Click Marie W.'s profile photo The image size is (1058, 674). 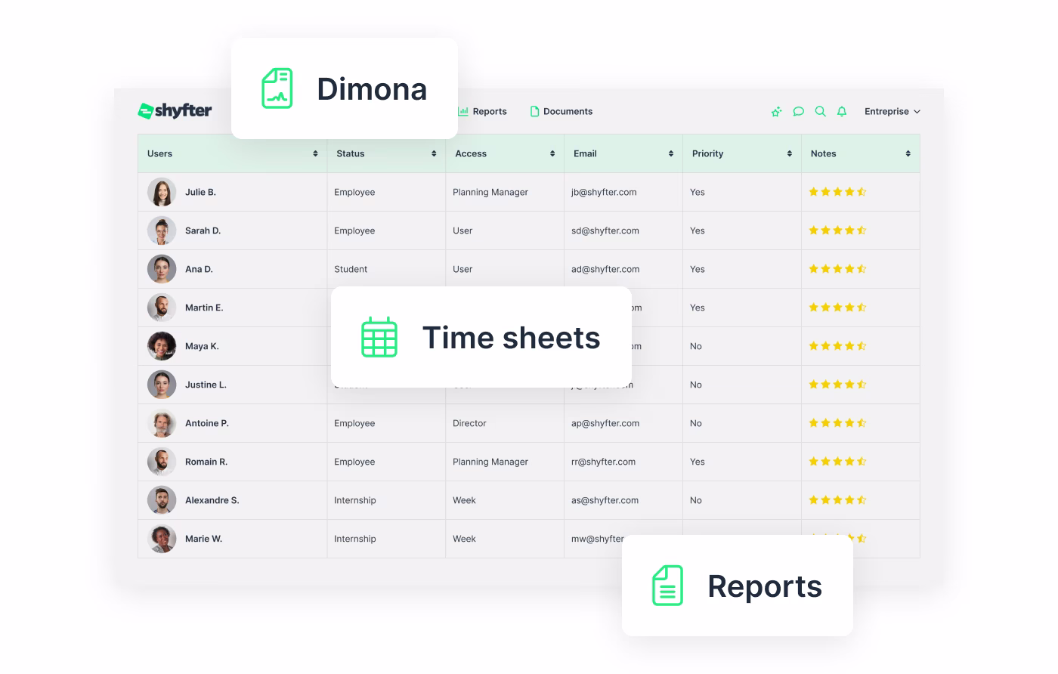(x=162, y=538)
